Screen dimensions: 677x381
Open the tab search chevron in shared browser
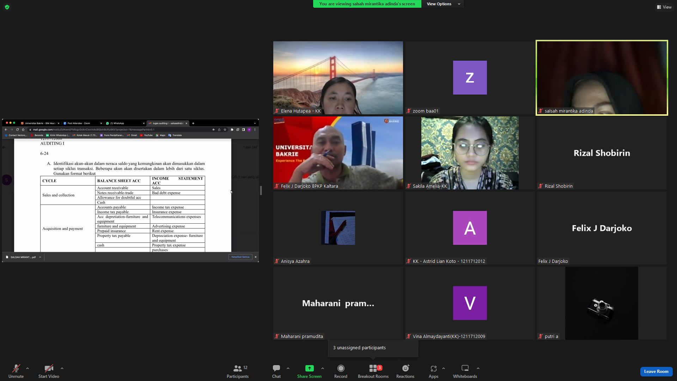coord(255,123)
